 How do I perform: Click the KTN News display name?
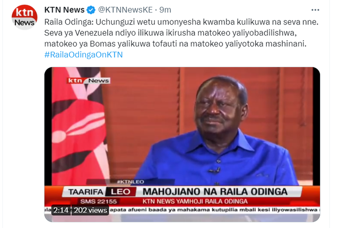tap(65, 10)
